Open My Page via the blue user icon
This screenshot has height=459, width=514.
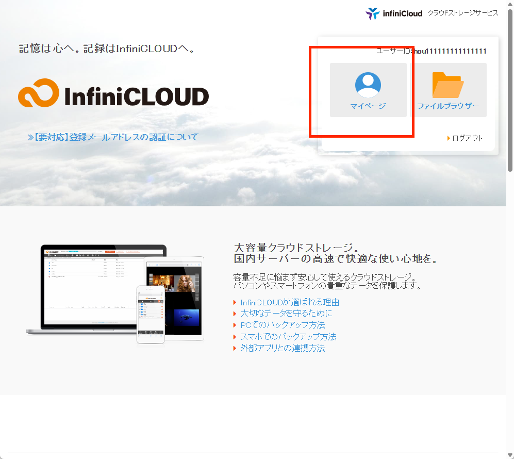368,85
